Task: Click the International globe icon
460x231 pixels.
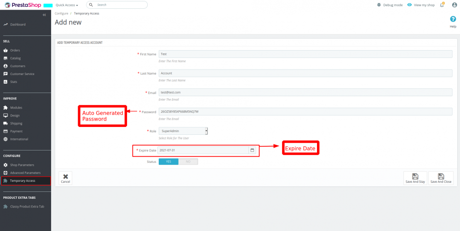Action: click(x=5, y=139)
